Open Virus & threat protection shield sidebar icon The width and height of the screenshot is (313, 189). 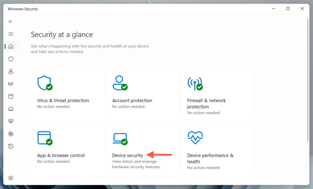click(x=11, y=59)
